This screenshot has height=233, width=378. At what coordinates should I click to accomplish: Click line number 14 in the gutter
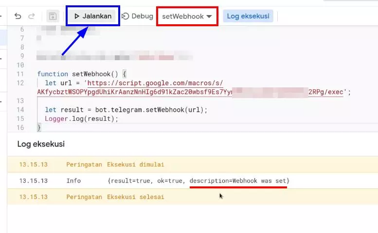tap(20, 110)
